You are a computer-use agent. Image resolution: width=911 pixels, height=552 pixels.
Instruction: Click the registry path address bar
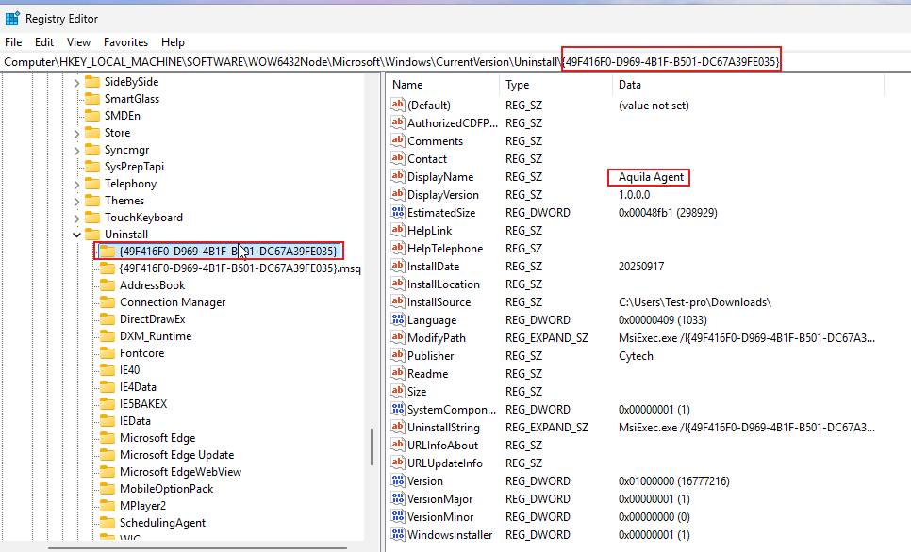pos(455,61)
